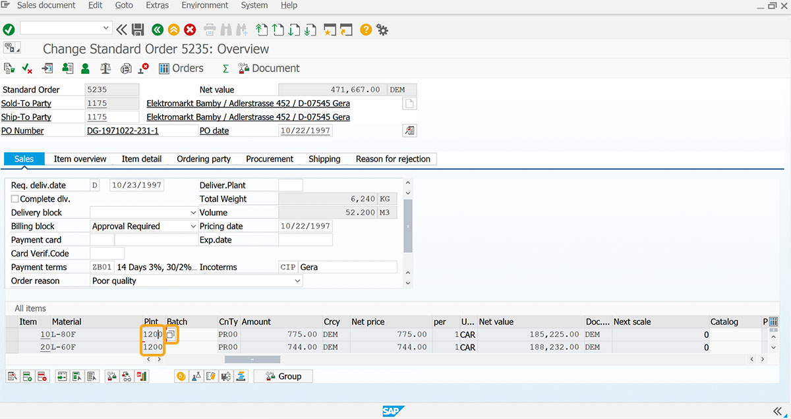Open the Order reason dropdown
791x419 pixels.
coord(297,281)
